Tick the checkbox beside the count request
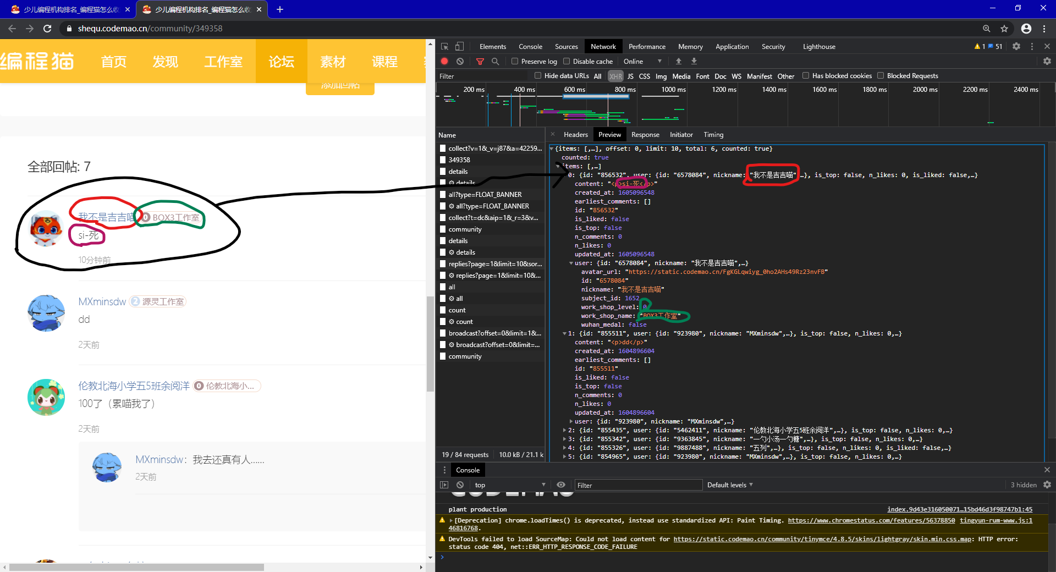The image size is (1056, 572). coord(443,310)
